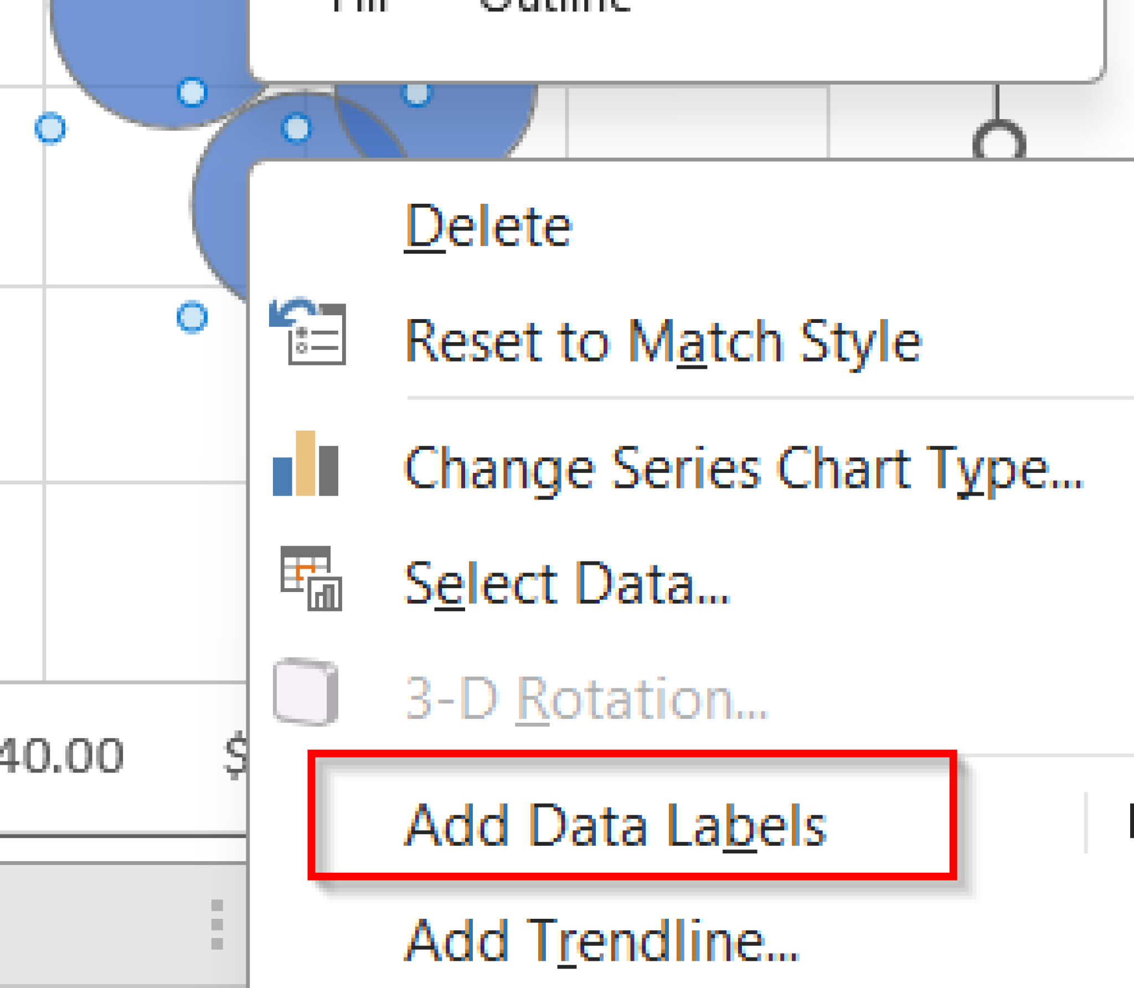1134x988 pixels.
Task: Choose Add Data Labels
Action: [x=616, y=826]
